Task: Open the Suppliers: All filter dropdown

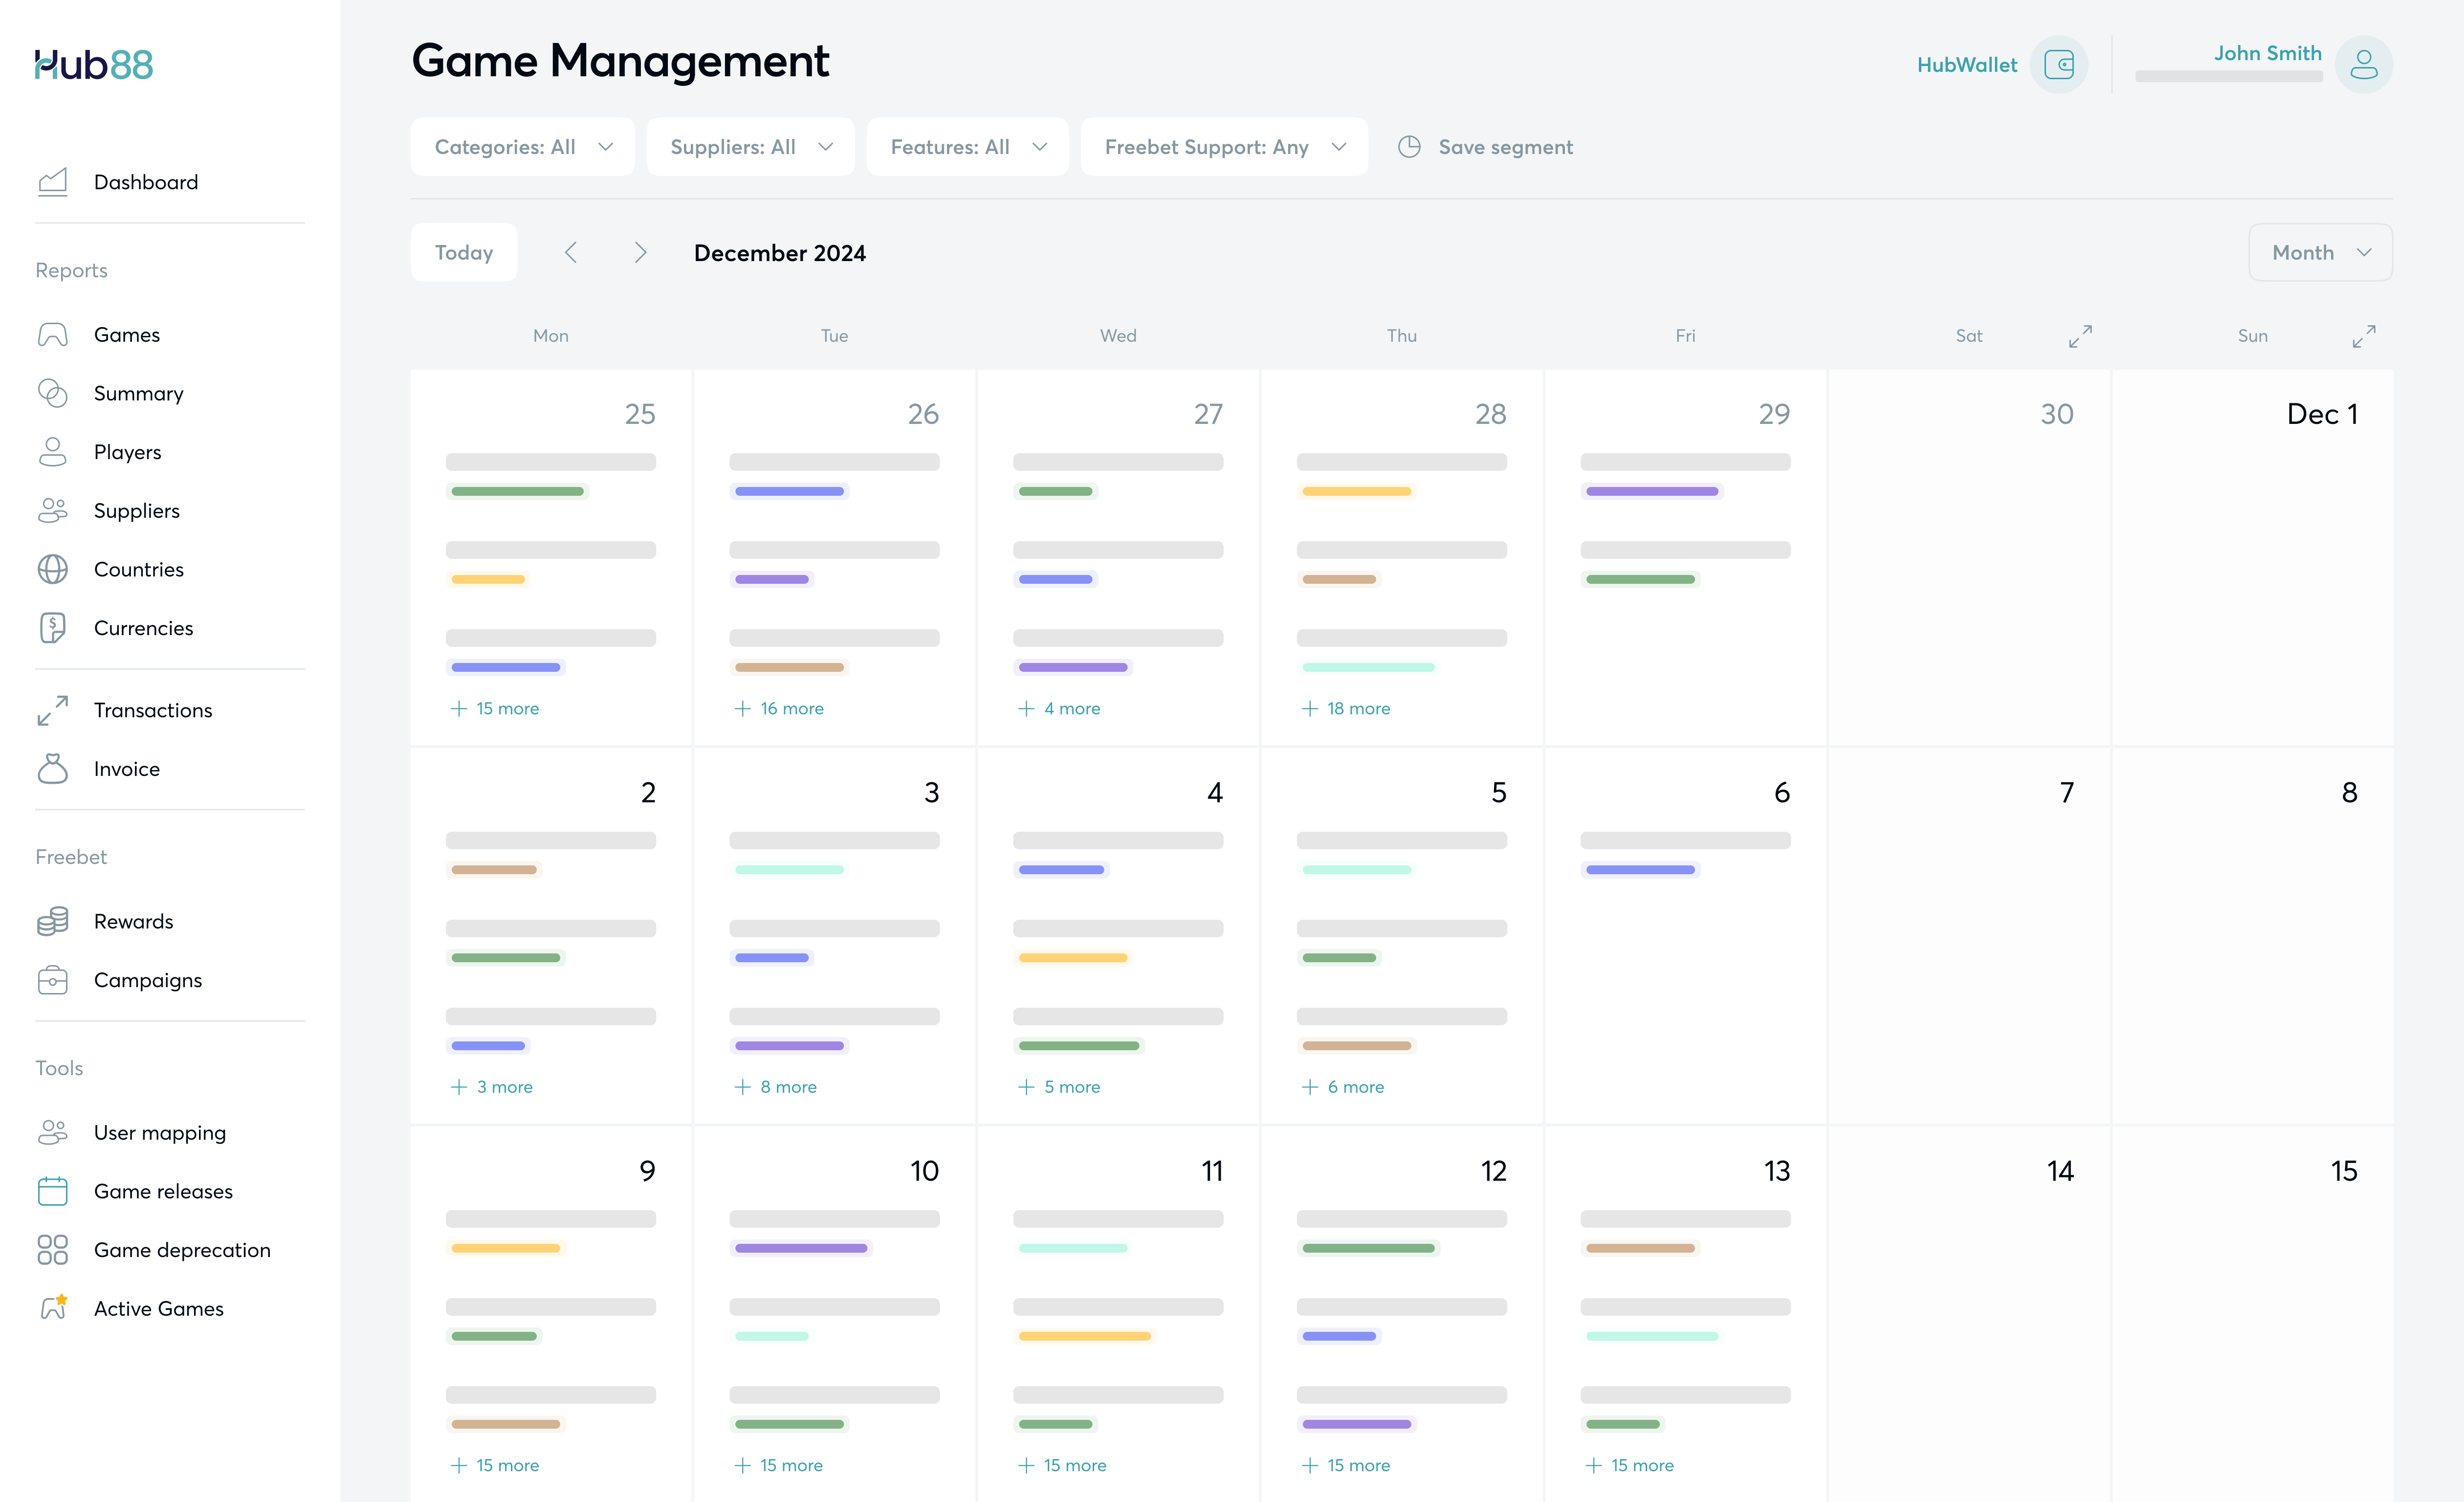Action: (x=750, y=147)
